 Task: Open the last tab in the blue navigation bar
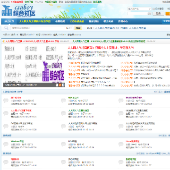(x=123, y=21)
